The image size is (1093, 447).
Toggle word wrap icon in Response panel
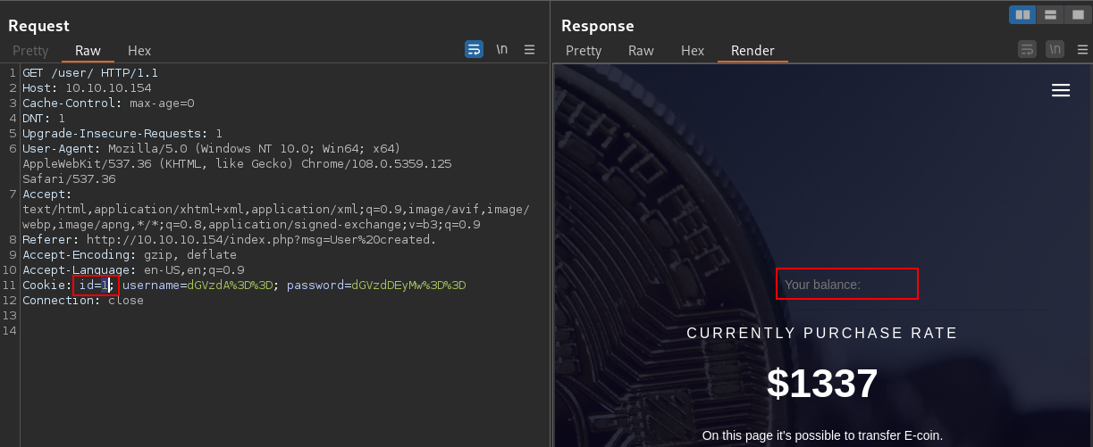1028,49
